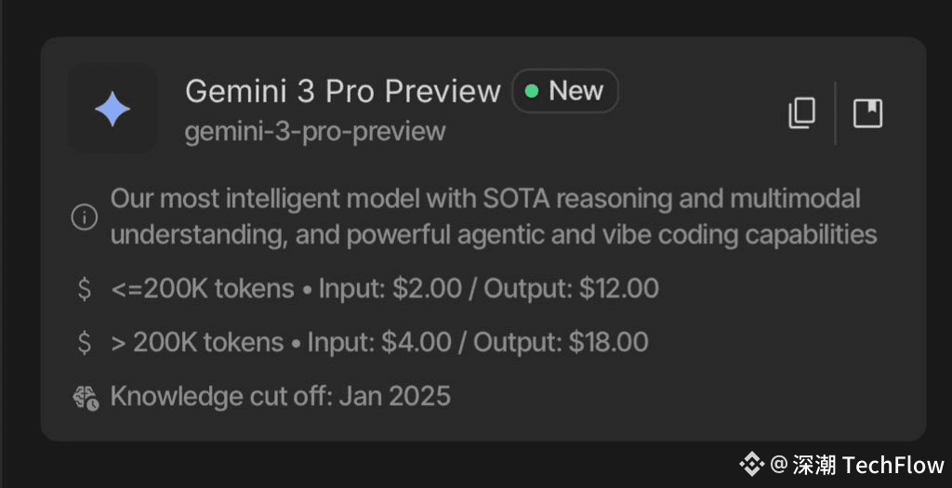This screenshot has height=488, width=952.
Task: Copy the model ID with the copy icon
Action: [801, 113]
